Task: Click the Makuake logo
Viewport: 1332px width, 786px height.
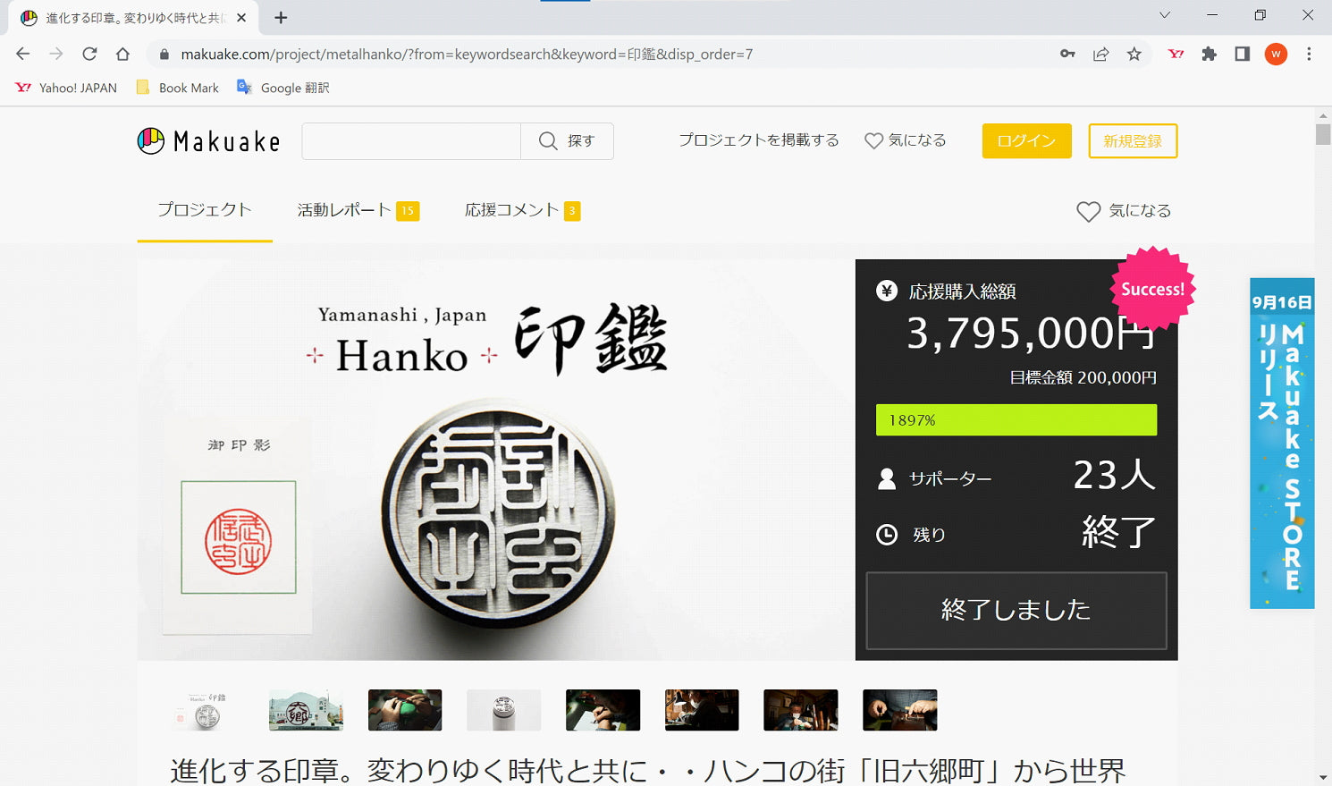Action: click(x=208, y=141)
